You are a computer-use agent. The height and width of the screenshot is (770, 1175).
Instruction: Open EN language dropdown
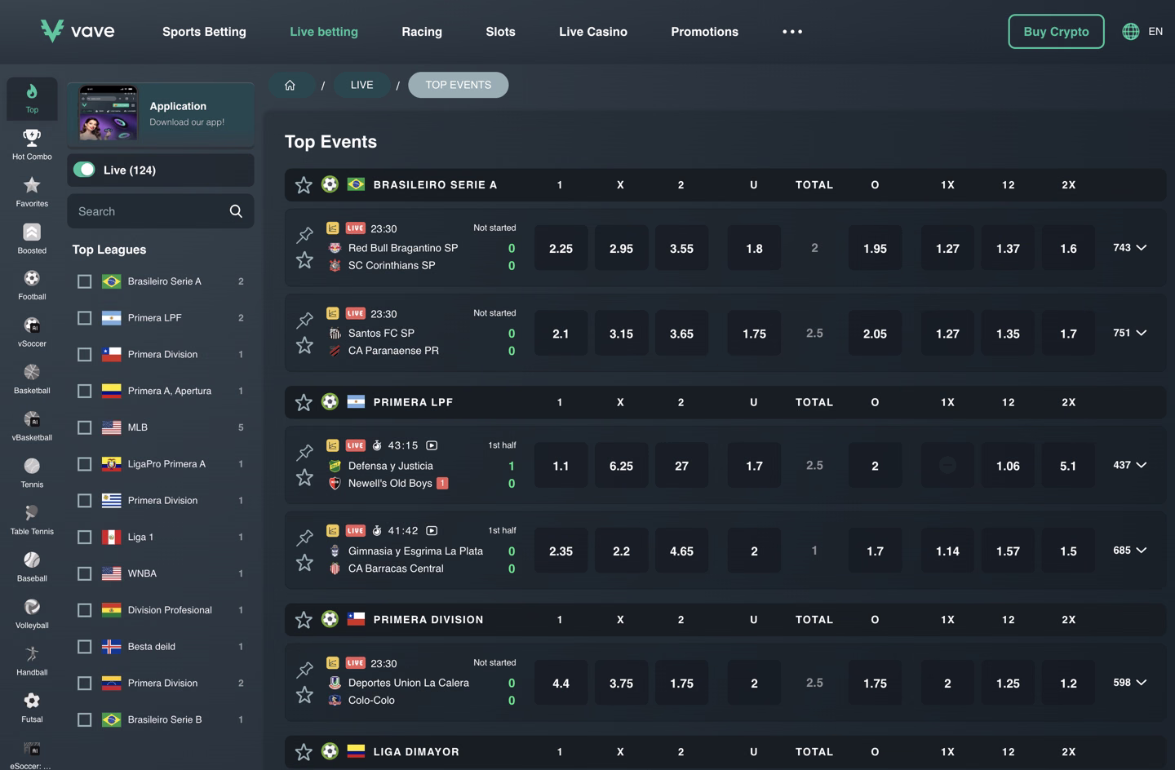click(x=1155, y=31)
